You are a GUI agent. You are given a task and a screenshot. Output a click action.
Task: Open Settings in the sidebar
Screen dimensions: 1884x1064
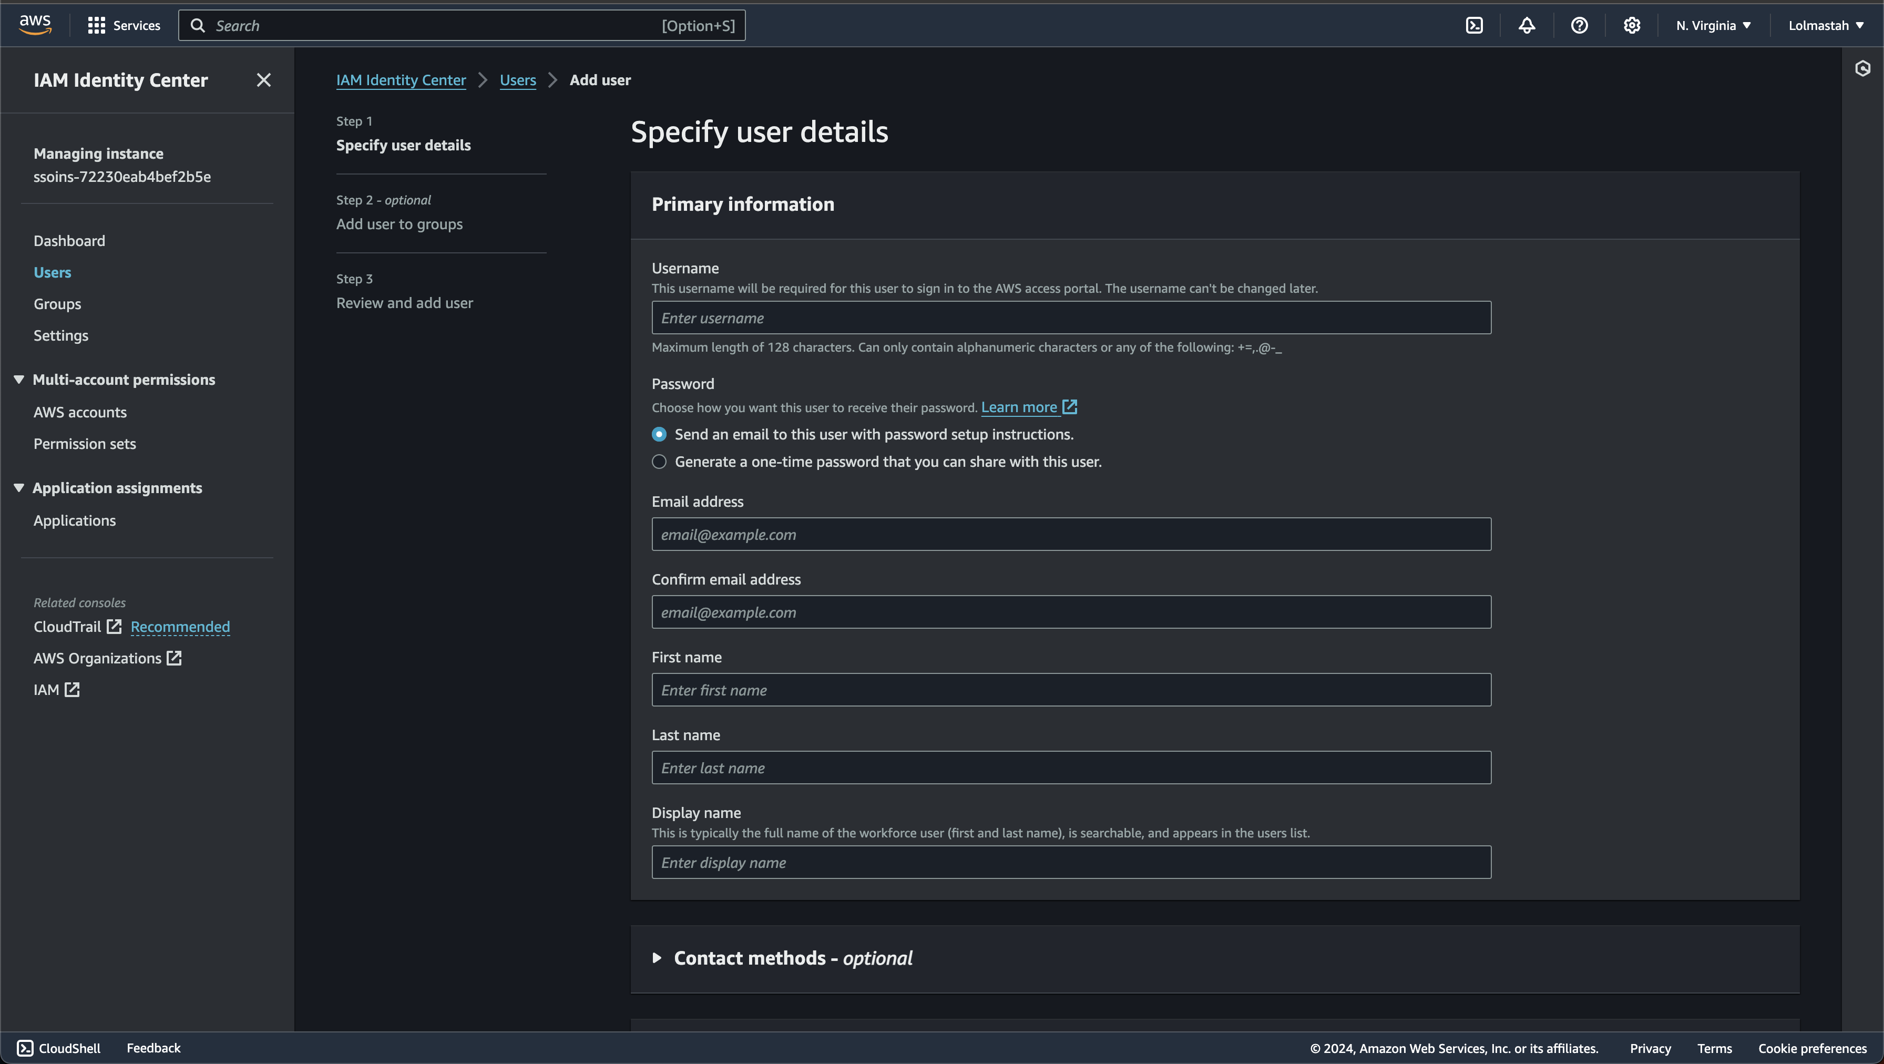click(60, 335)
